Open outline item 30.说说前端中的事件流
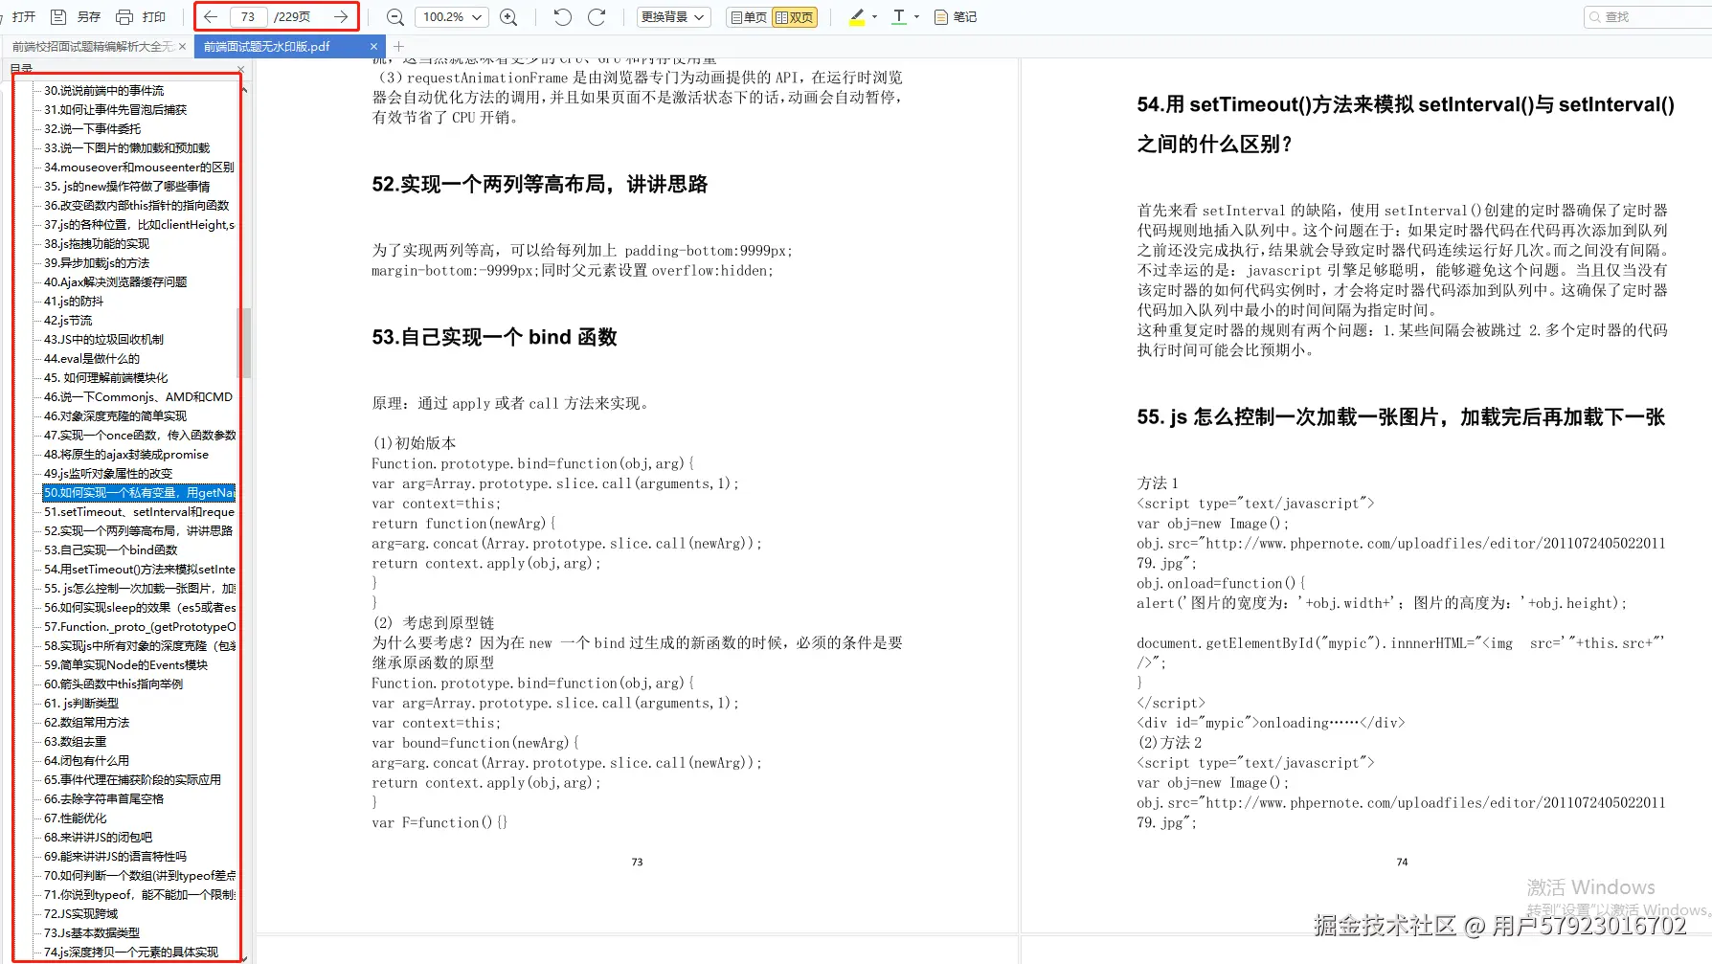Screen dimensions: 1712x964 point(103,91)
